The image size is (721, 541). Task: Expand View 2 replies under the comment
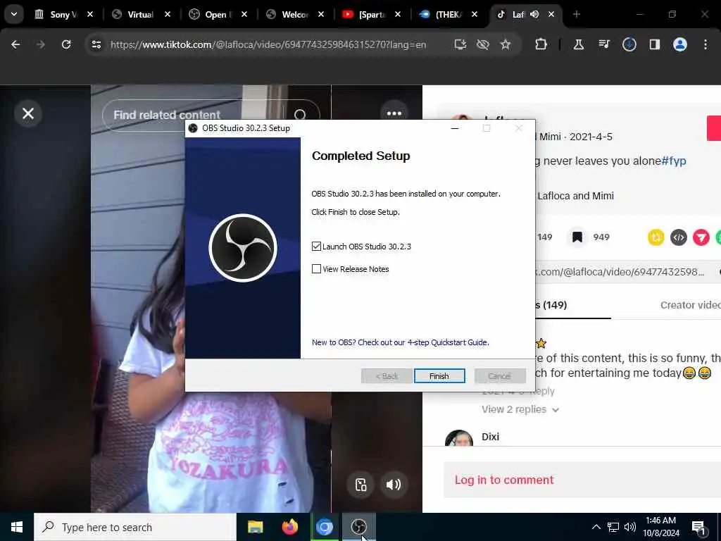coord(520,409)
